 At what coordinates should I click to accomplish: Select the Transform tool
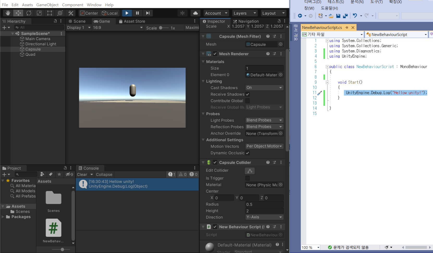[60, 13]
